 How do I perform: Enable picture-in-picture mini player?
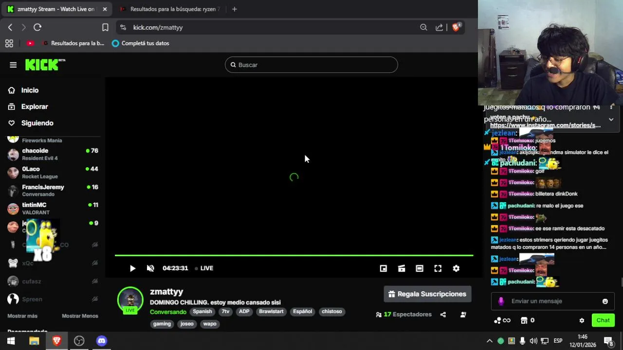(x=384, y=268)
